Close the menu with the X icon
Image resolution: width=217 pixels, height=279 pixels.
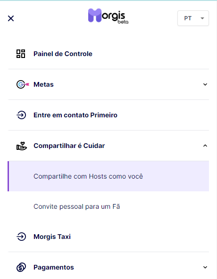pos(11,18)
